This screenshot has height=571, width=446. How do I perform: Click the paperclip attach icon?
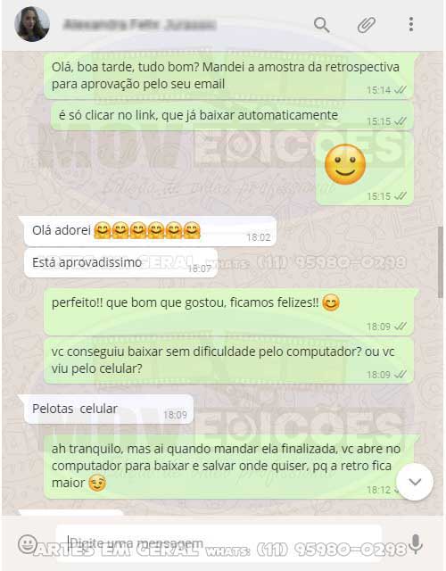coord(366,25)
